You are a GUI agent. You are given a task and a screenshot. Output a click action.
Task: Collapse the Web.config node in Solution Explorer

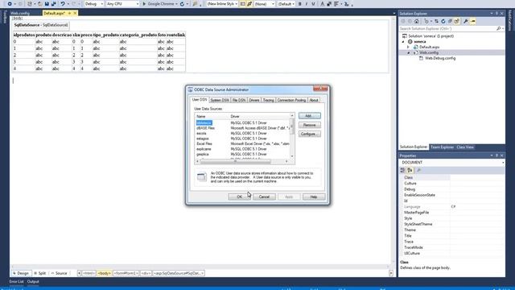[409, 52]
